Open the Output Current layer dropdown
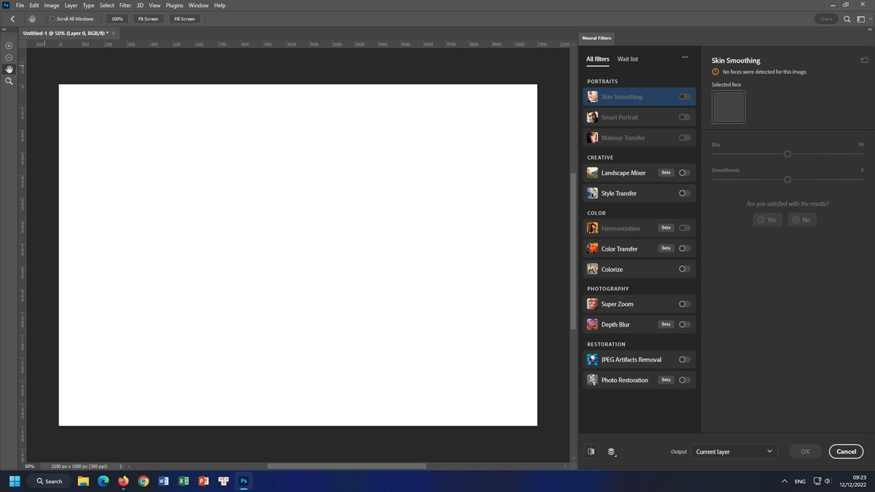The height and width of the screenshot is (492, 875). coord(734,452)
